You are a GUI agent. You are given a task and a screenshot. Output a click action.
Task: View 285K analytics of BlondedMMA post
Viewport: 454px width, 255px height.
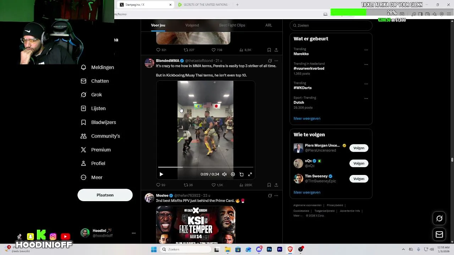[246, 185]
